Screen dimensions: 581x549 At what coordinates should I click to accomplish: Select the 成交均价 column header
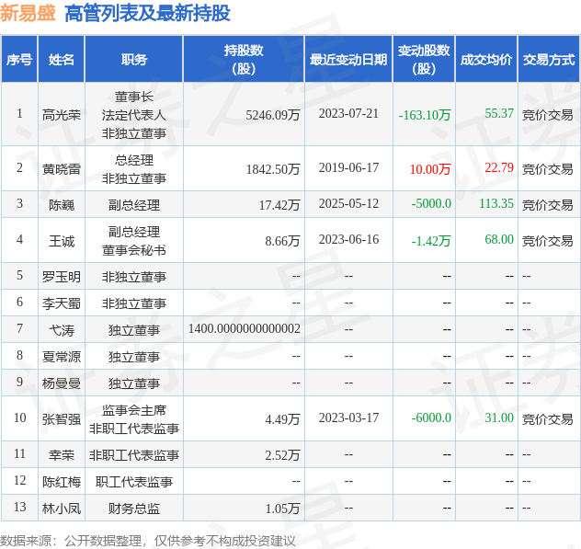(485, 59)
